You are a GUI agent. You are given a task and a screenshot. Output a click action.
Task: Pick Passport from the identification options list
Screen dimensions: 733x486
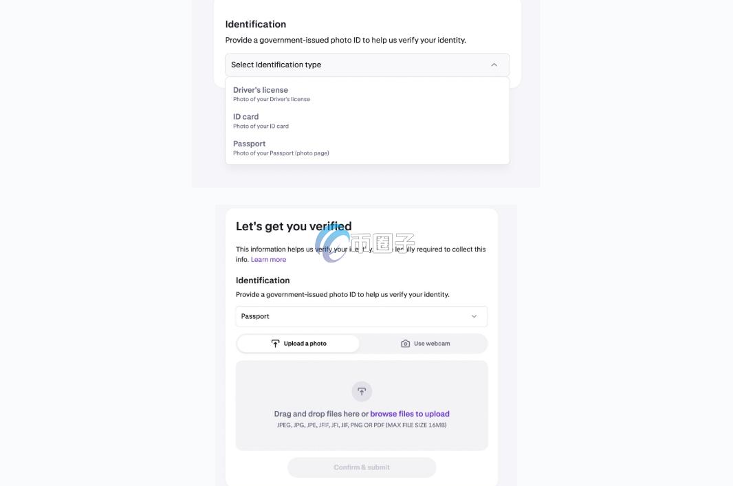[249, 144]
